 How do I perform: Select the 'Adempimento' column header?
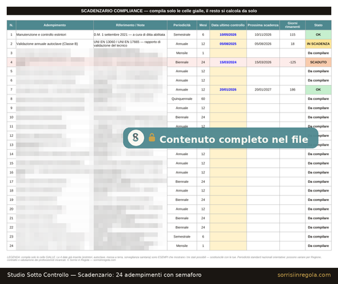[55, 25]
